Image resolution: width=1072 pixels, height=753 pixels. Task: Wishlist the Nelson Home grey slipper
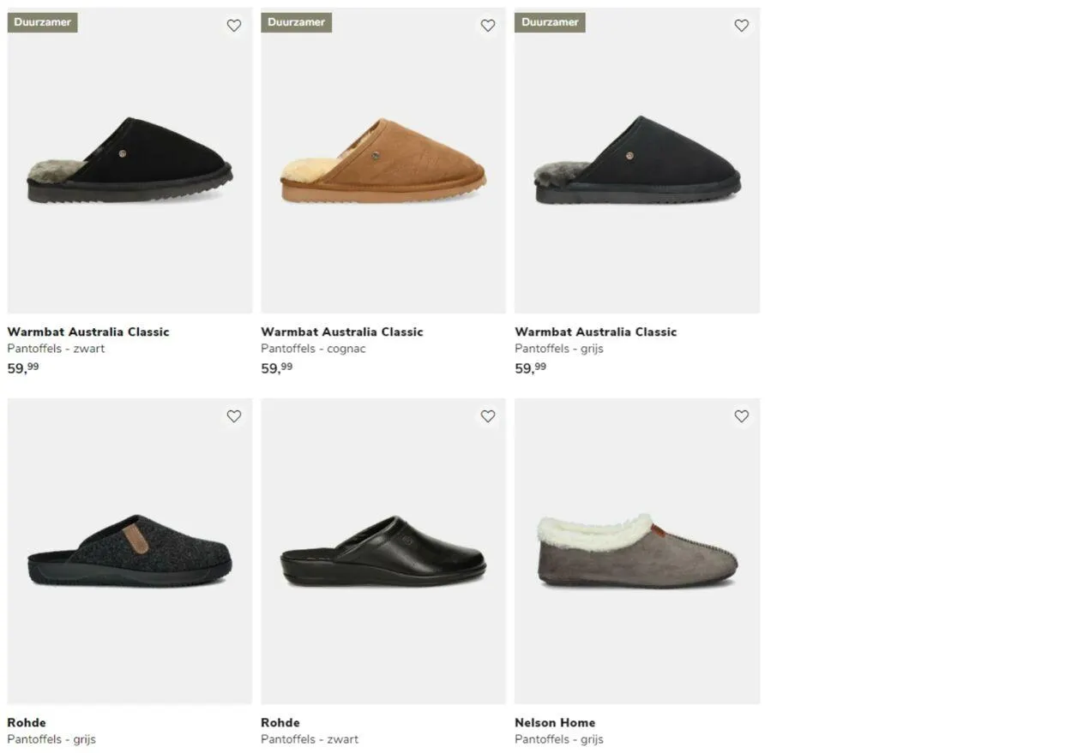[x=742, y=416]
